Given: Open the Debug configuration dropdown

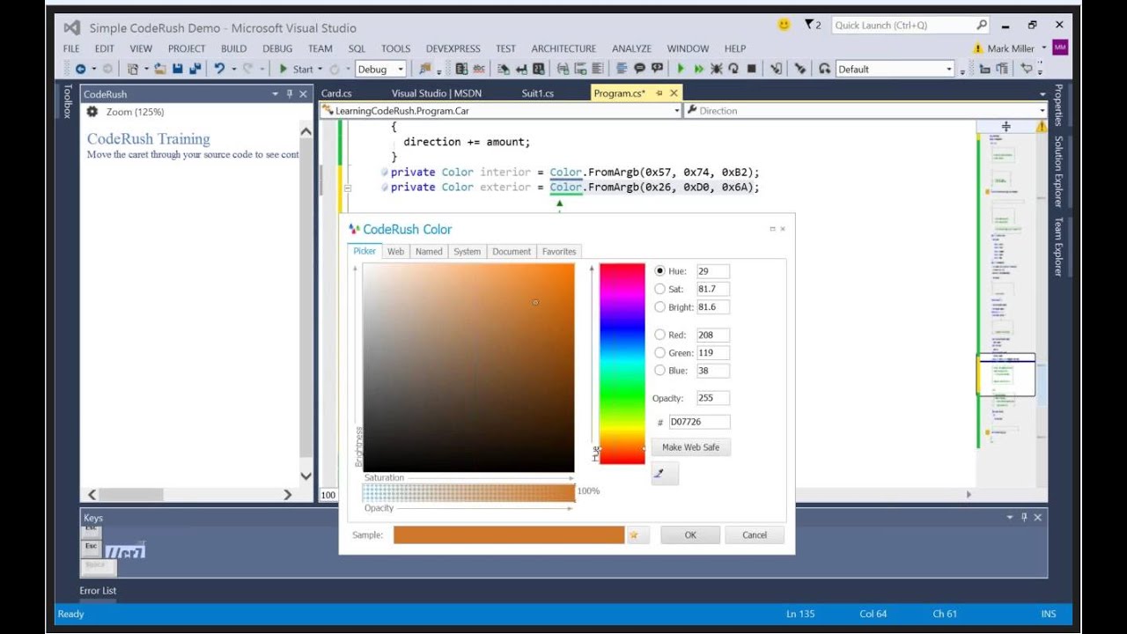Looking at the screenshot, I should [x=401, y=69].
